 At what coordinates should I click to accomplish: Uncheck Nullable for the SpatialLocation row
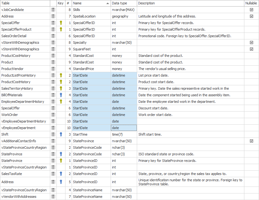tap(251, 16)
